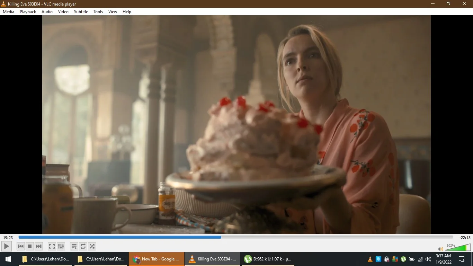Image resolution: width=473 pixels, height=266 pixels.
Task: Open the View menu
Action: (113, 11)
